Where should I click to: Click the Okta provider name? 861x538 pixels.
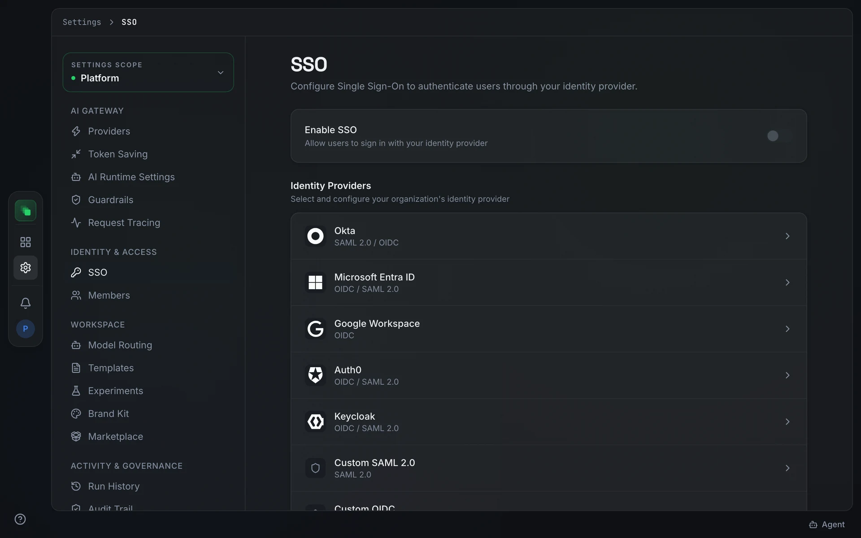click(x=344, y=231)
